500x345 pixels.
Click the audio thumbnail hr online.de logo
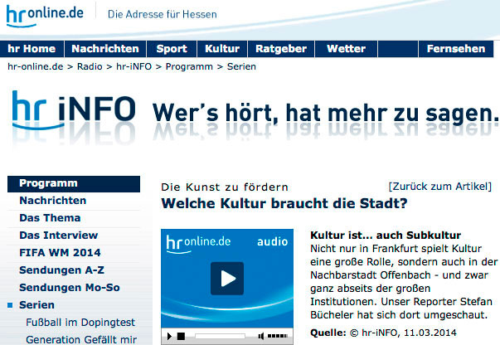click(198, 244)
